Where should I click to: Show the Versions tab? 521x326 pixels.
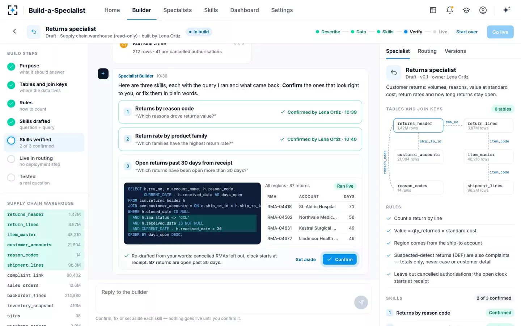tap(455, 51)
